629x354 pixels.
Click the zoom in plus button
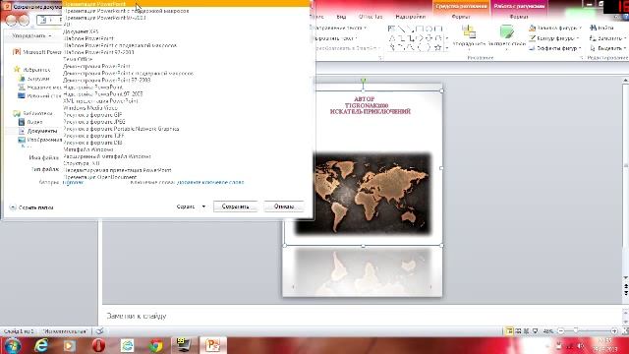click(x=613, y=331)
